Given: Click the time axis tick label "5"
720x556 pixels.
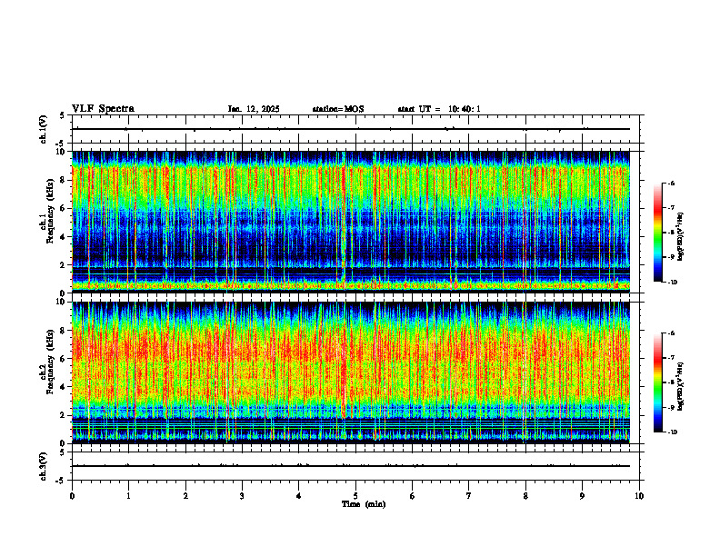Looking at the screenshot, I should click(x=355, y=496).
